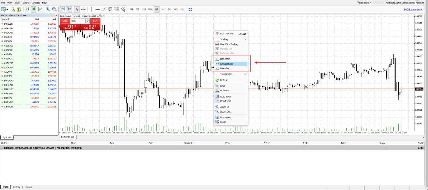Open the MQL5.community link
Screen dimensions: 428x190
click(x=413, y=10)
